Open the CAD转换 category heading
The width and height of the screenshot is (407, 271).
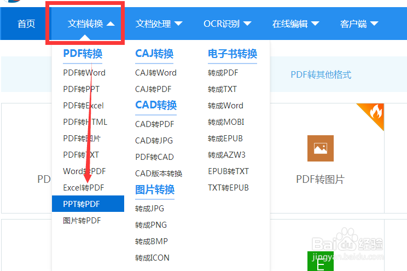(x=156, y=105)
